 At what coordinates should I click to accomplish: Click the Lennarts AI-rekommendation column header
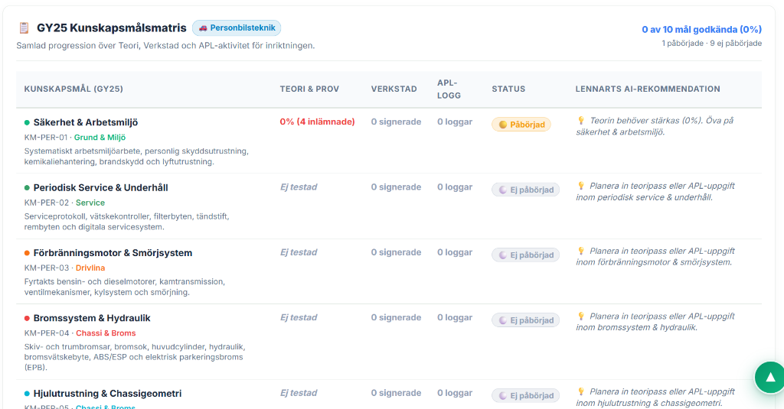648,89
